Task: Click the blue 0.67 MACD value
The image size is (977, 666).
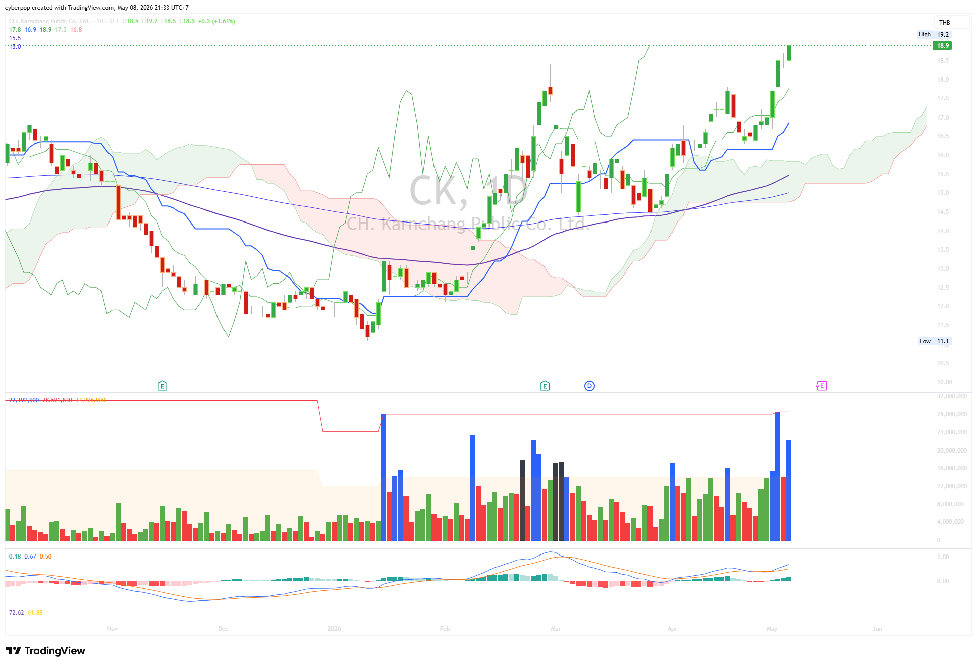Action: click(x=30, y=557)
